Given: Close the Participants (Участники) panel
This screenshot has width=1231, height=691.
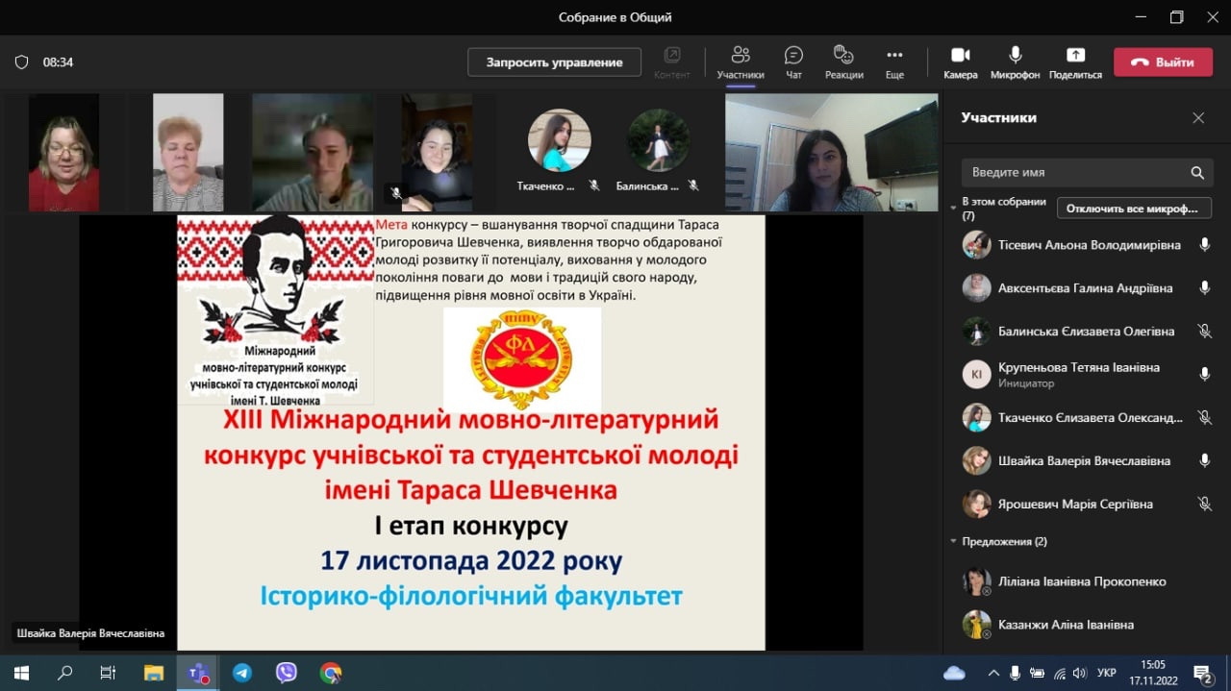Looking at the screenshot, I should click(x=1198, y=117).
